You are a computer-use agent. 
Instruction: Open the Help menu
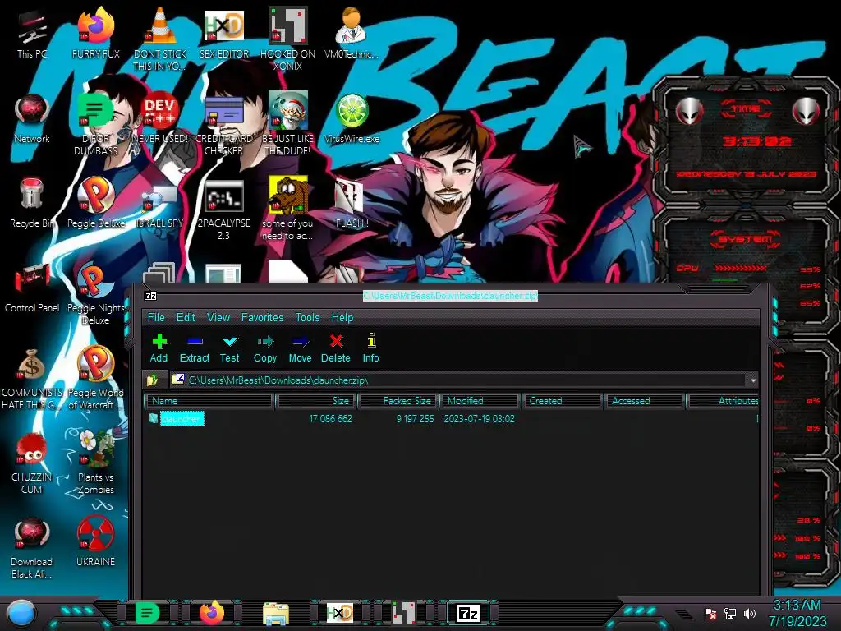(x=342, y=317)
